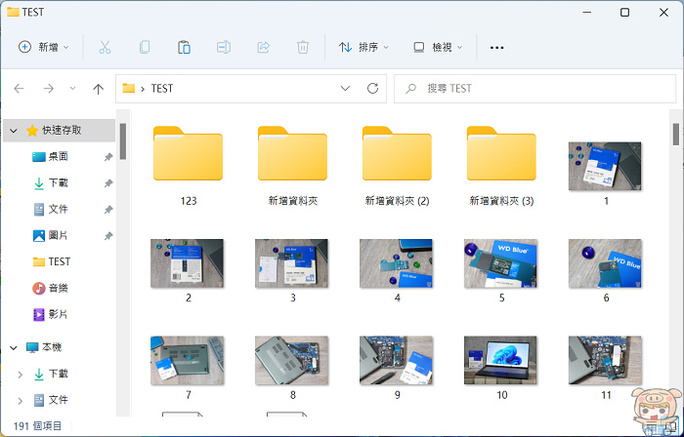Click the TEST folder icon in title bar
Image resolution: width=684 pixels, height=437 pixels.
pos(13,12)
